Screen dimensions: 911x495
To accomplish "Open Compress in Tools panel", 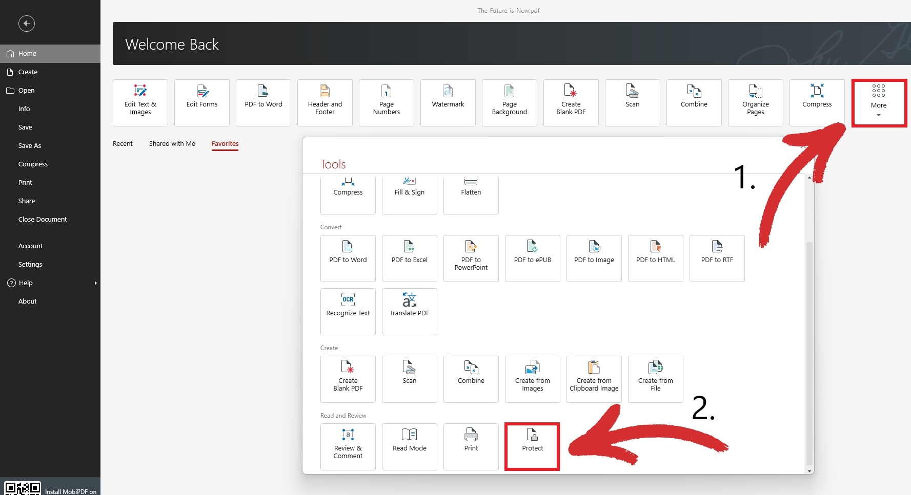I will tap(348, 195).
